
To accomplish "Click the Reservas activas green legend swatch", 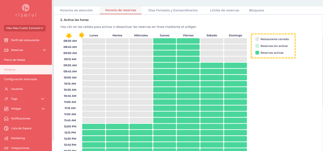I will (x=257, y=53).
